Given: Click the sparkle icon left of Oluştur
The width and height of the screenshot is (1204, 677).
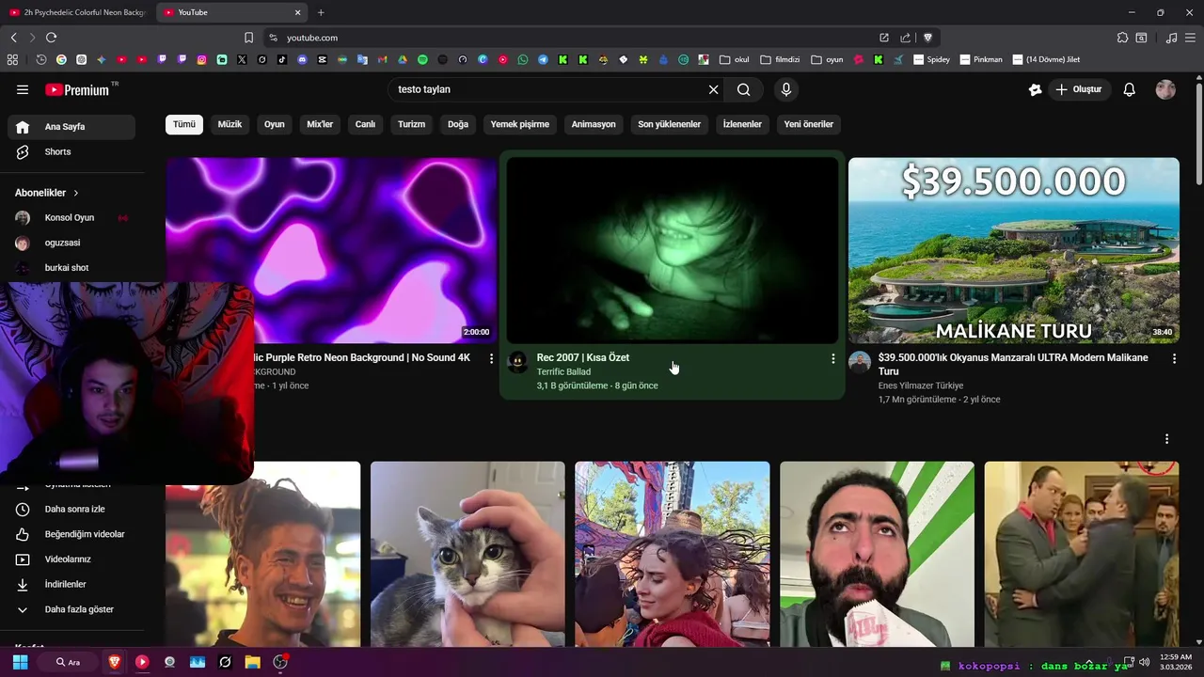Looking at the screenshot, I should (x=1035, y=89).
